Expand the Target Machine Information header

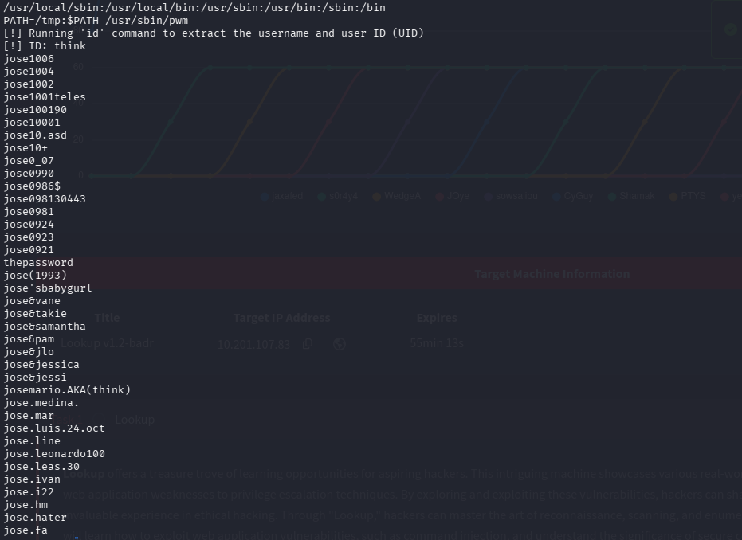pyautogui.click(x=552, y=274)
